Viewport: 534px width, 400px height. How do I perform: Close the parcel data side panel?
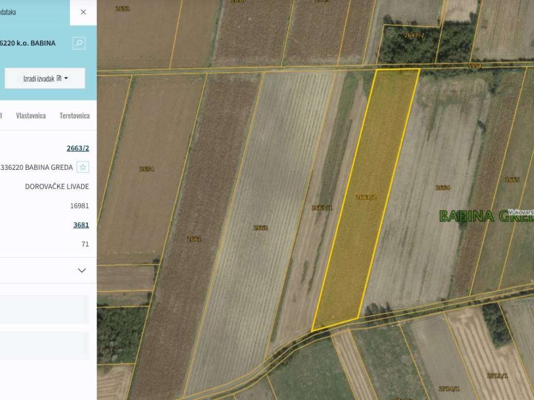(83, 12)
